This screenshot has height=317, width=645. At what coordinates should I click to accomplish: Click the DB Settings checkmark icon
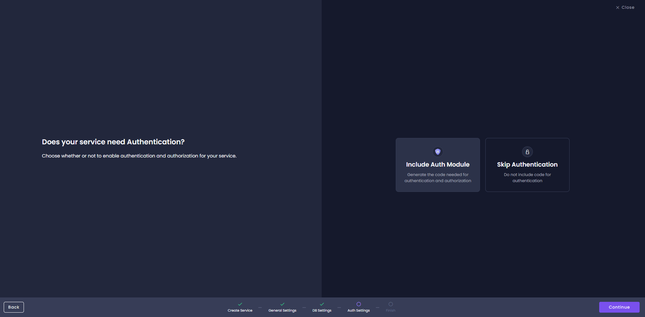coord(322,304)
